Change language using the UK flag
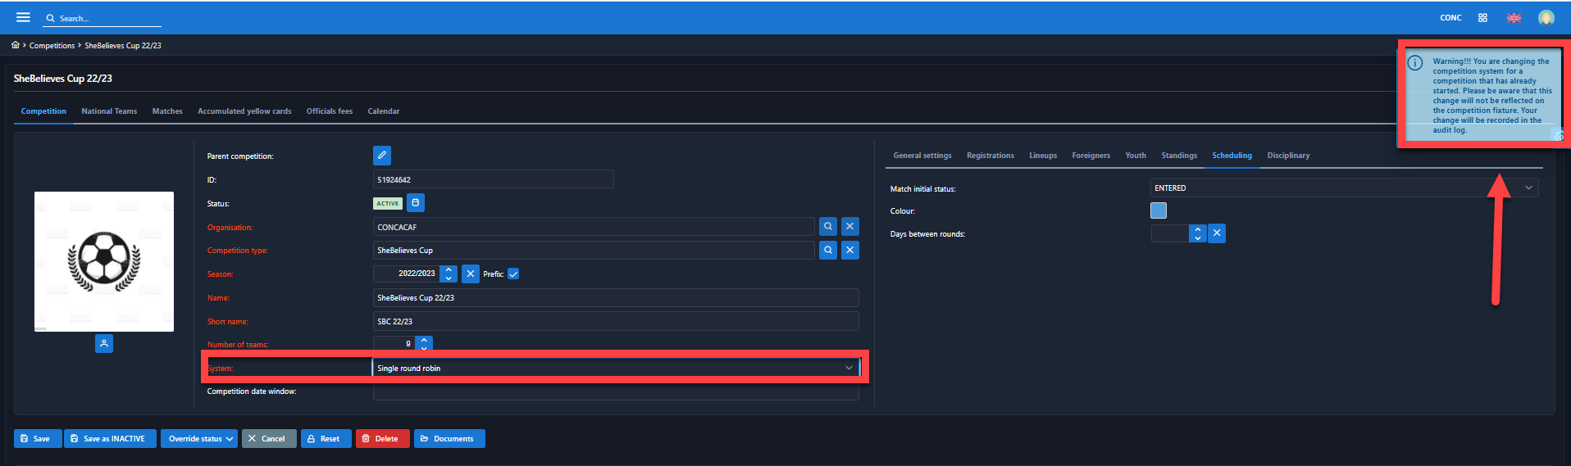Screen dimensions: 1571x466 1514,18
